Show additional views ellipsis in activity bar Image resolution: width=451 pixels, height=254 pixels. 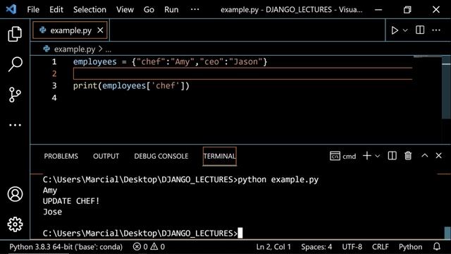pos(15,125)
